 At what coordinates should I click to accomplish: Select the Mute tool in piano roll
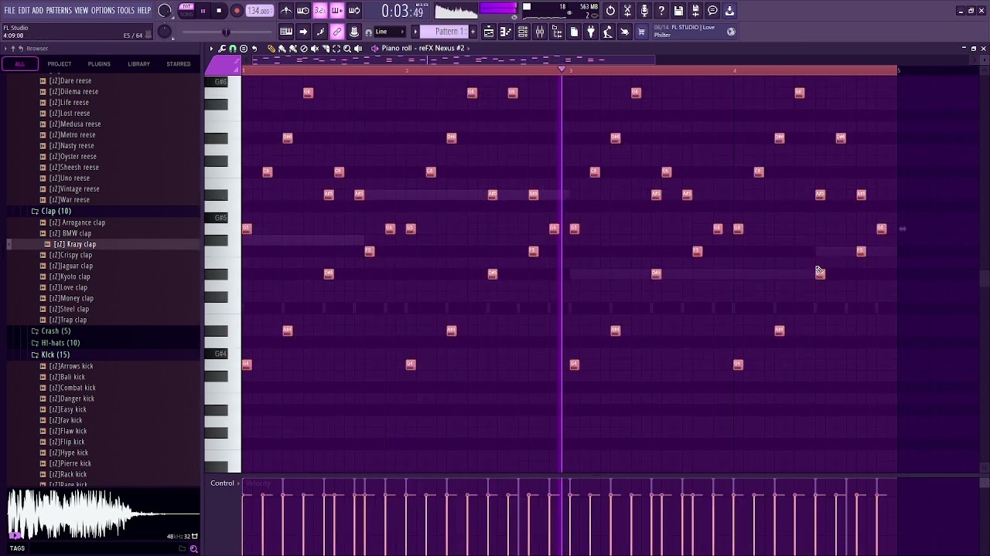(315, 49)
